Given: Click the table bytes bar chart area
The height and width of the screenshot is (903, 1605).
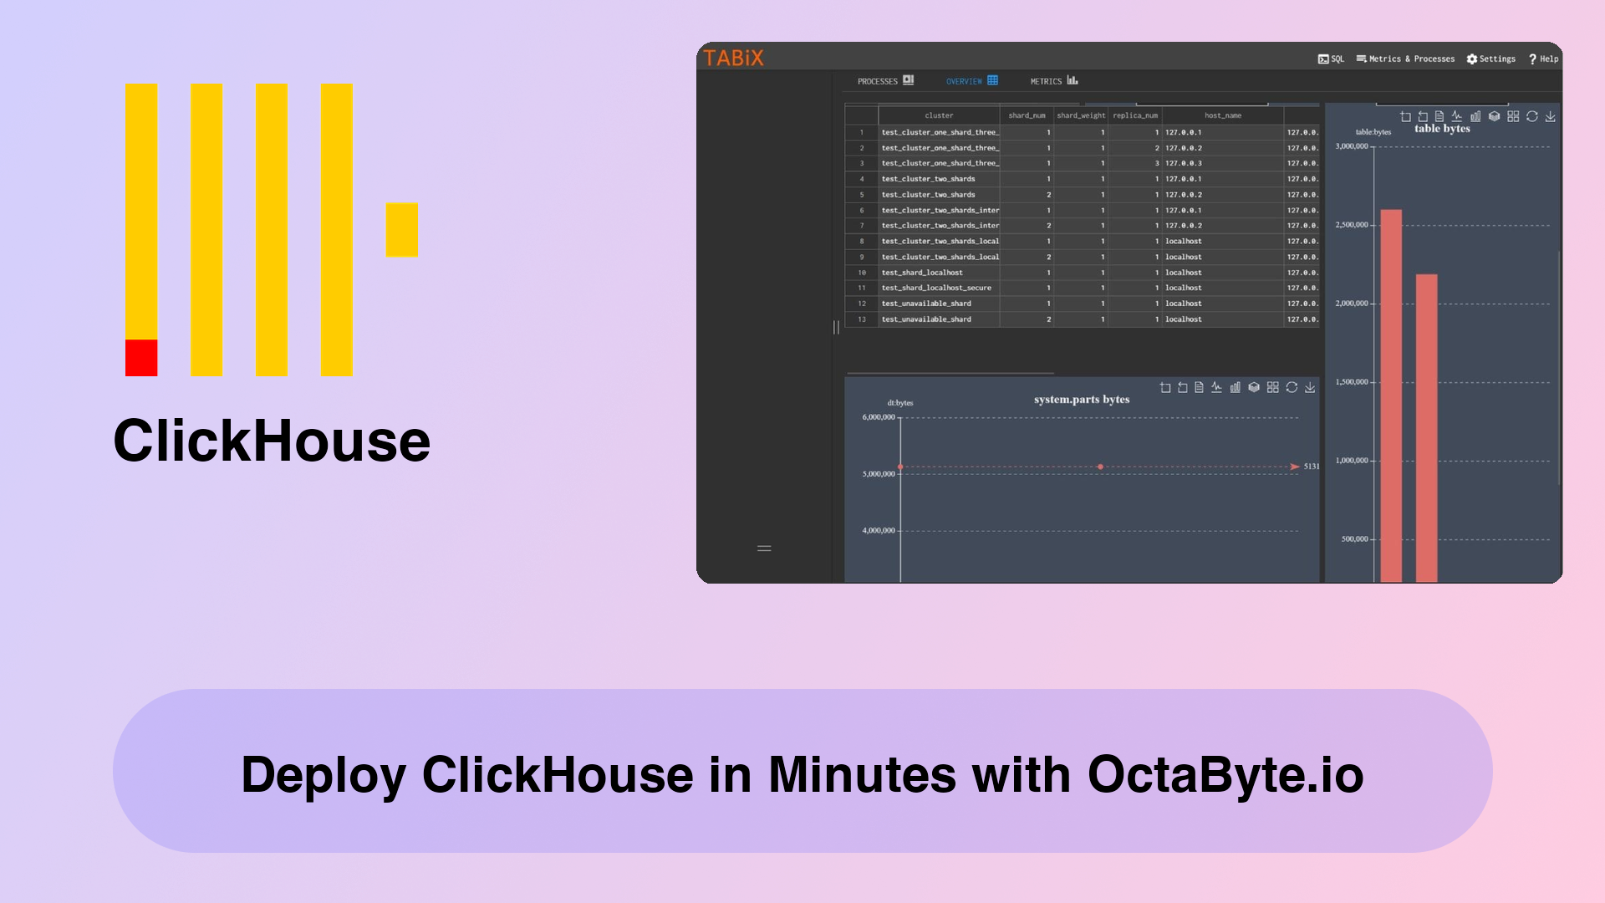Looking at the screenshot, I should pyautogui.click(x=1444, y=353).
